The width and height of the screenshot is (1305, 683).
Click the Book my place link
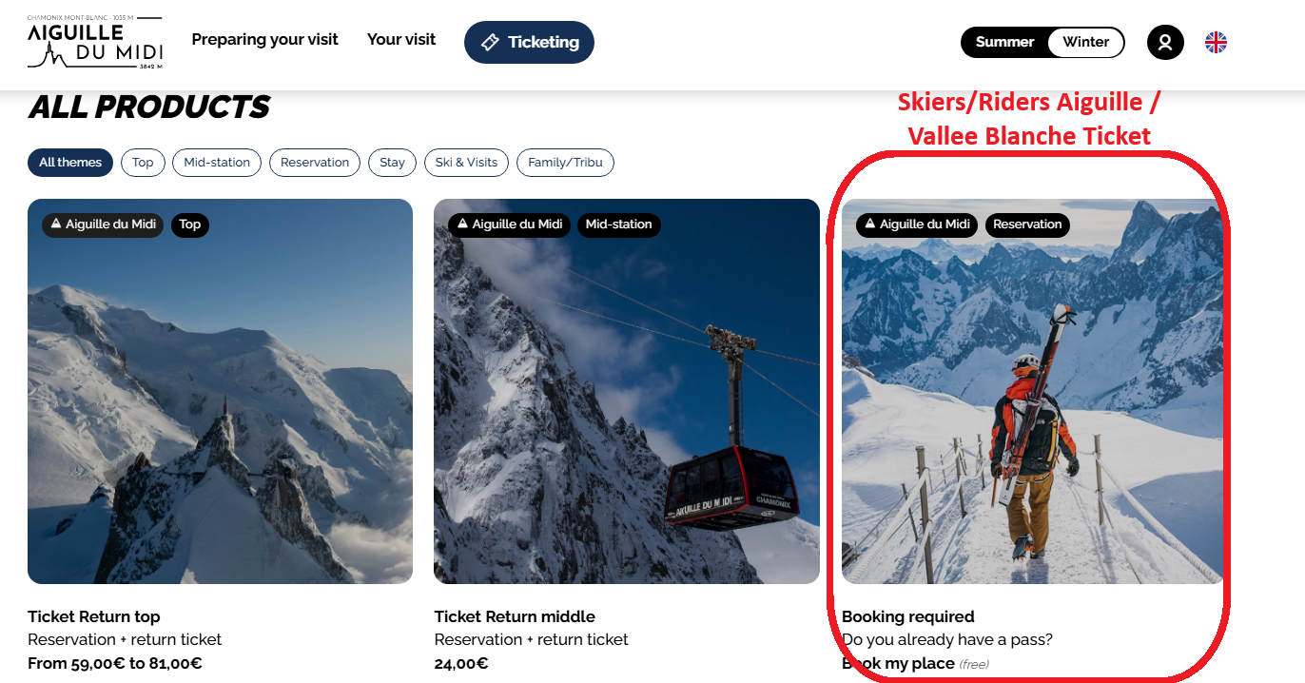tap(899, 663)
